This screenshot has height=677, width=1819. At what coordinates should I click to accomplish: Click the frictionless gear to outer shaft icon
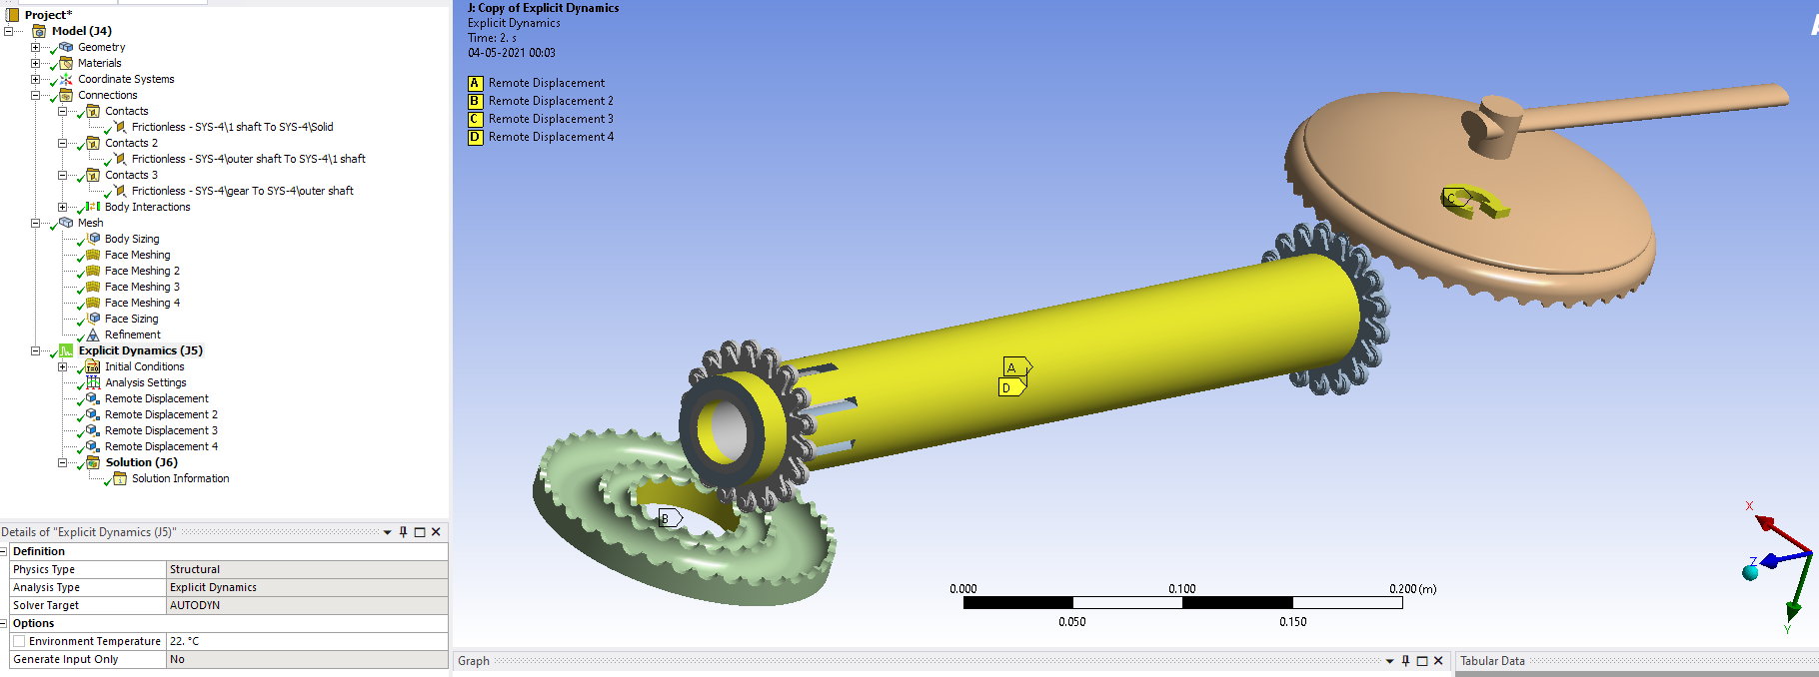tap(120, 191)
